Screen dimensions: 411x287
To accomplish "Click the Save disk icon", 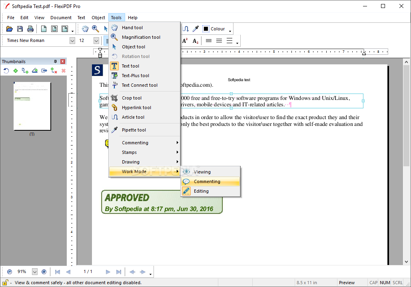I will tap(20, 29).
